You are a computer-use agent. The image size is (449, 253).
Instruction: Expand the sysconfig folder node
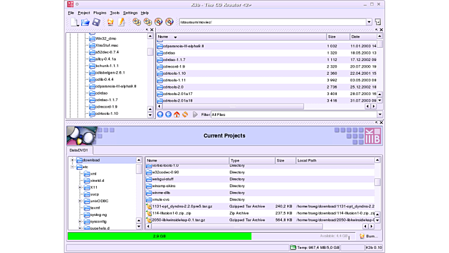pyautogui.click(x=80, y=221)
